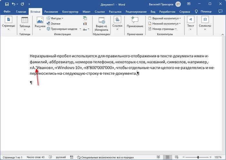Expand the Фигуры shapes gallery

[x=55, y=18]
